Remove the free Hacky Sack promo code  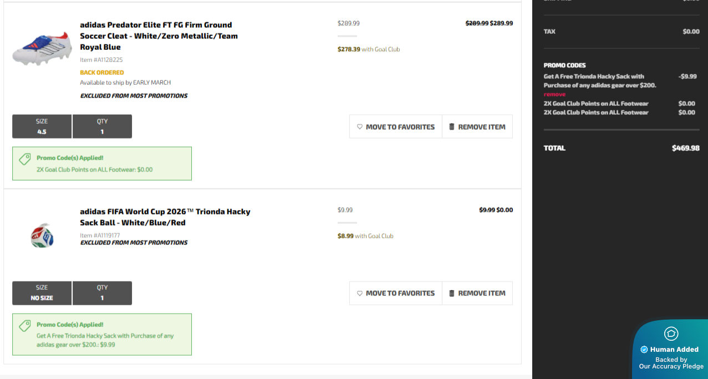coord(554,95)
